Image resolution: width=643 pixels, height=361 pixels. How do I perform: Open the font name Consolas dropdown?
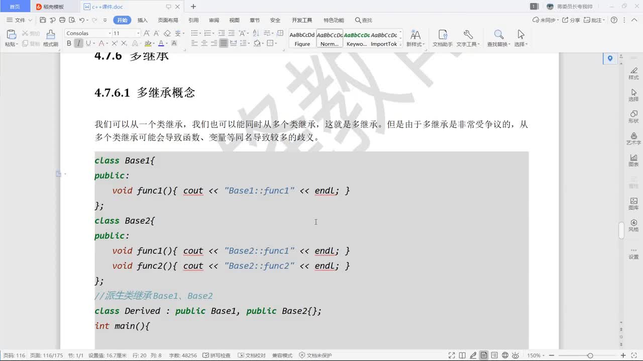point(110,33)
